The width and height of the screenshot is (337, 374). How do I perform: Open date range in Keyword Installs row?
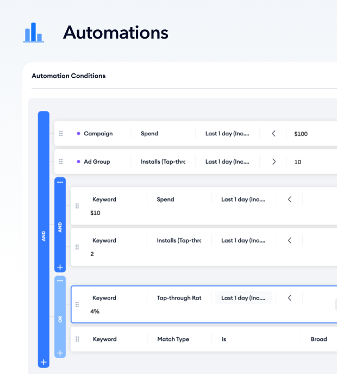[x=244, y=240]
